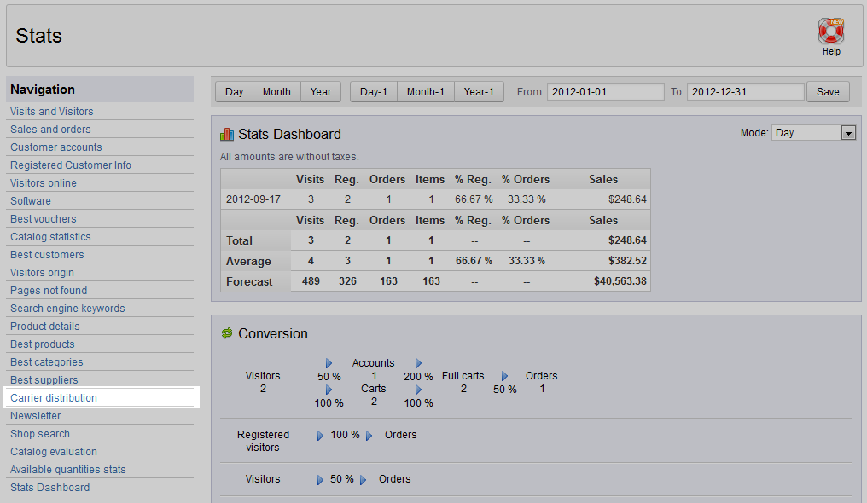Select the Mode Day combo box

click(x=813, y=133)
